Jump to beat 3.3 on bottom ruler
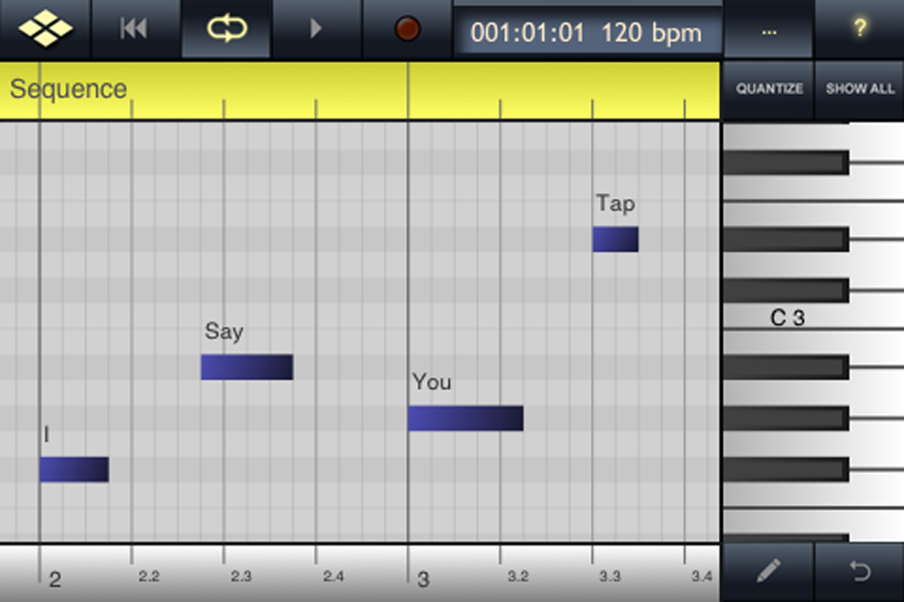The height and width of the screenshot is (602, 904). click(610, 576)
